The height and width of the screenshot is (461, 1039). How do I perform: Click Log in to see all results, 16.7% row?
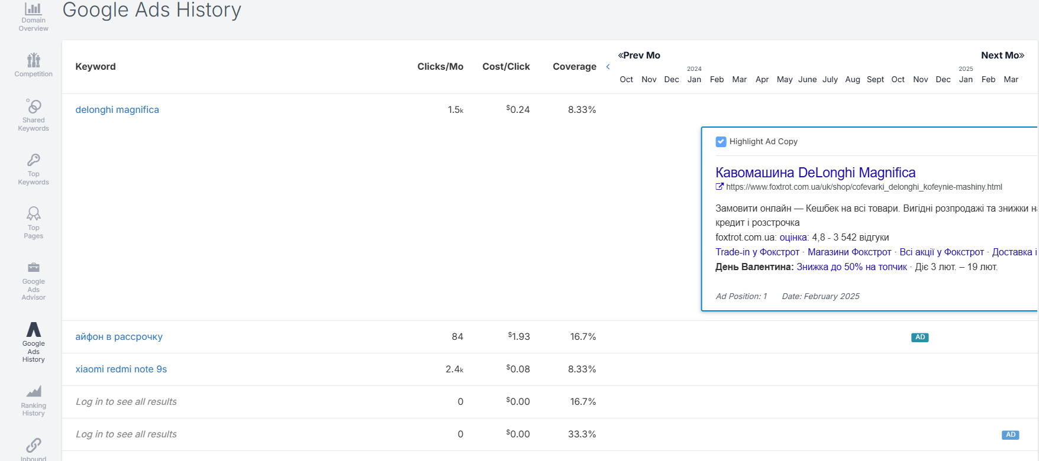126,402
